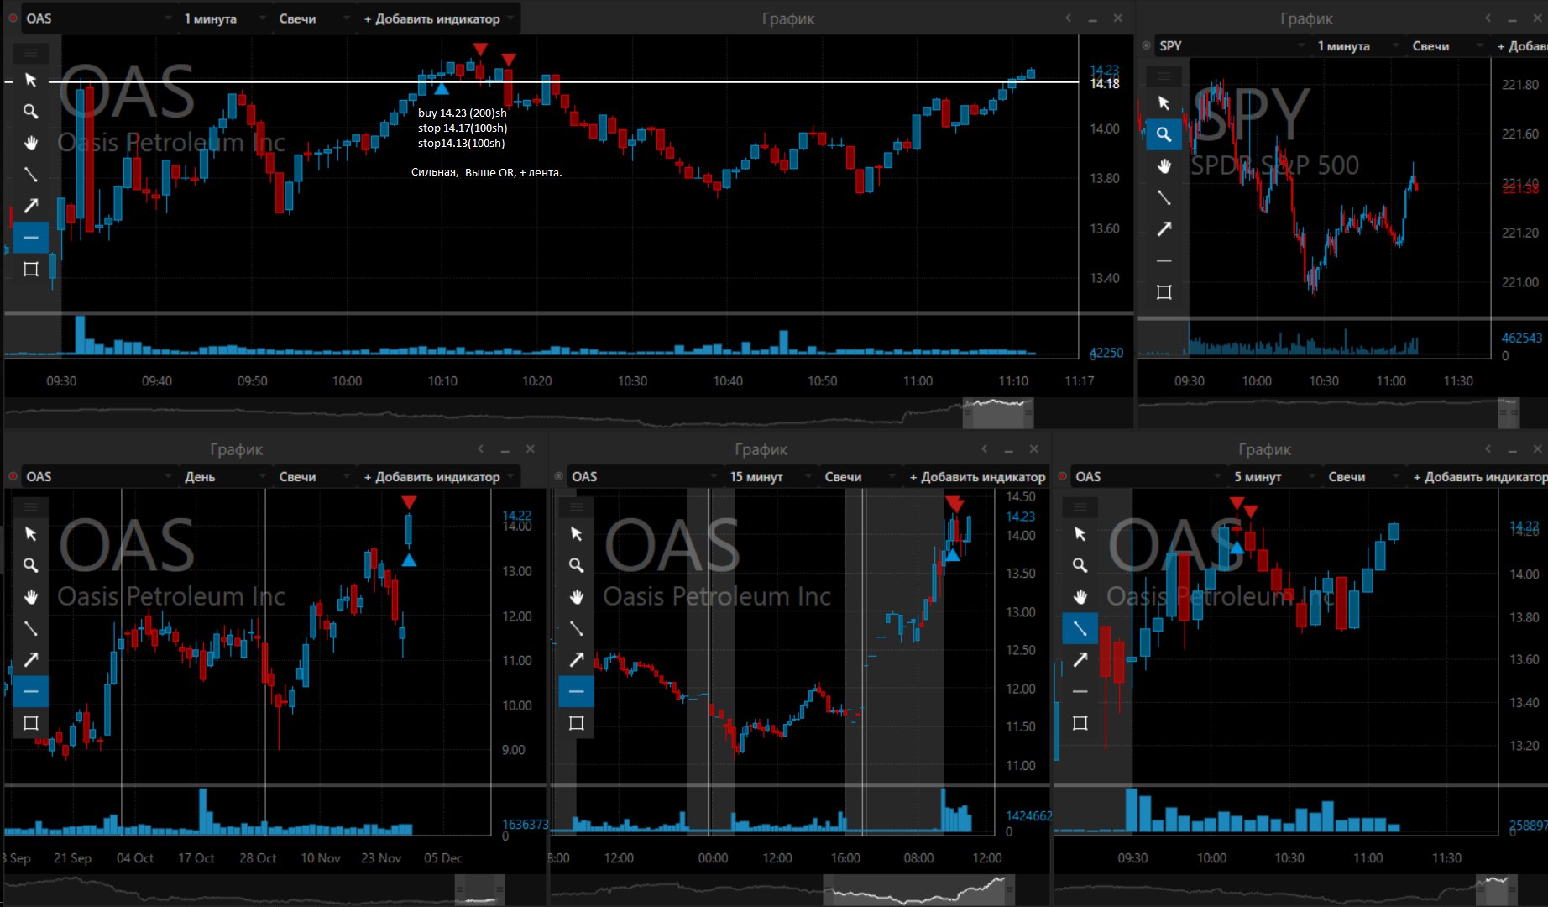Open the SPY symbol dropdown
This screenshot has width=1548, height=907.
coord(1232,45)
